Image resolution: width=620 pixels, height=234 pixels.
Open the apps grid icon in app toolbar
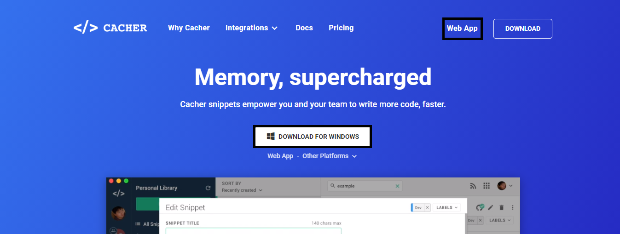point(487,186)
